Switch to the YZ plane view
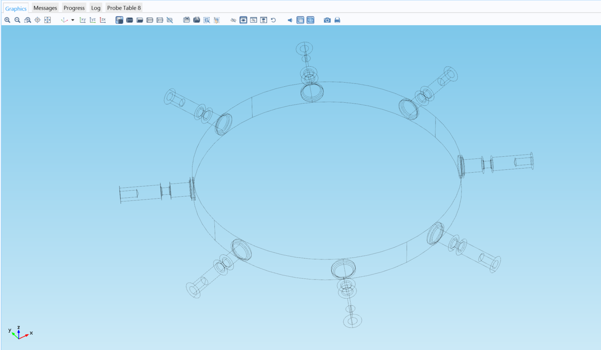The width and height of the screenshot is (601, 350). [93, 20]
